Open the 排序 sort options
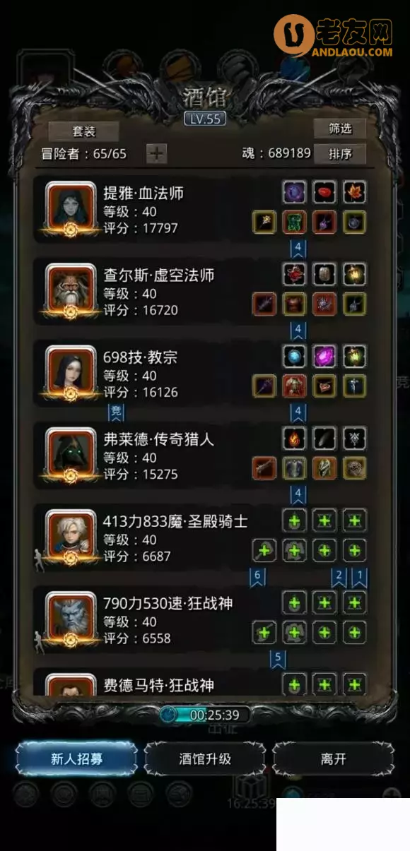Image resolution: width=410 pixels, height=851 pixels. [x=340, y=153]
